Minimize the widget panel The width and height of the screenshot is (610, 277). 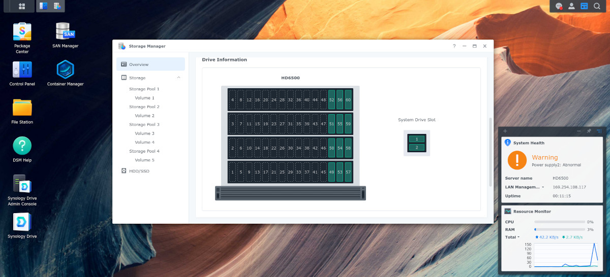pyautogui.click(x=579, y=131)
